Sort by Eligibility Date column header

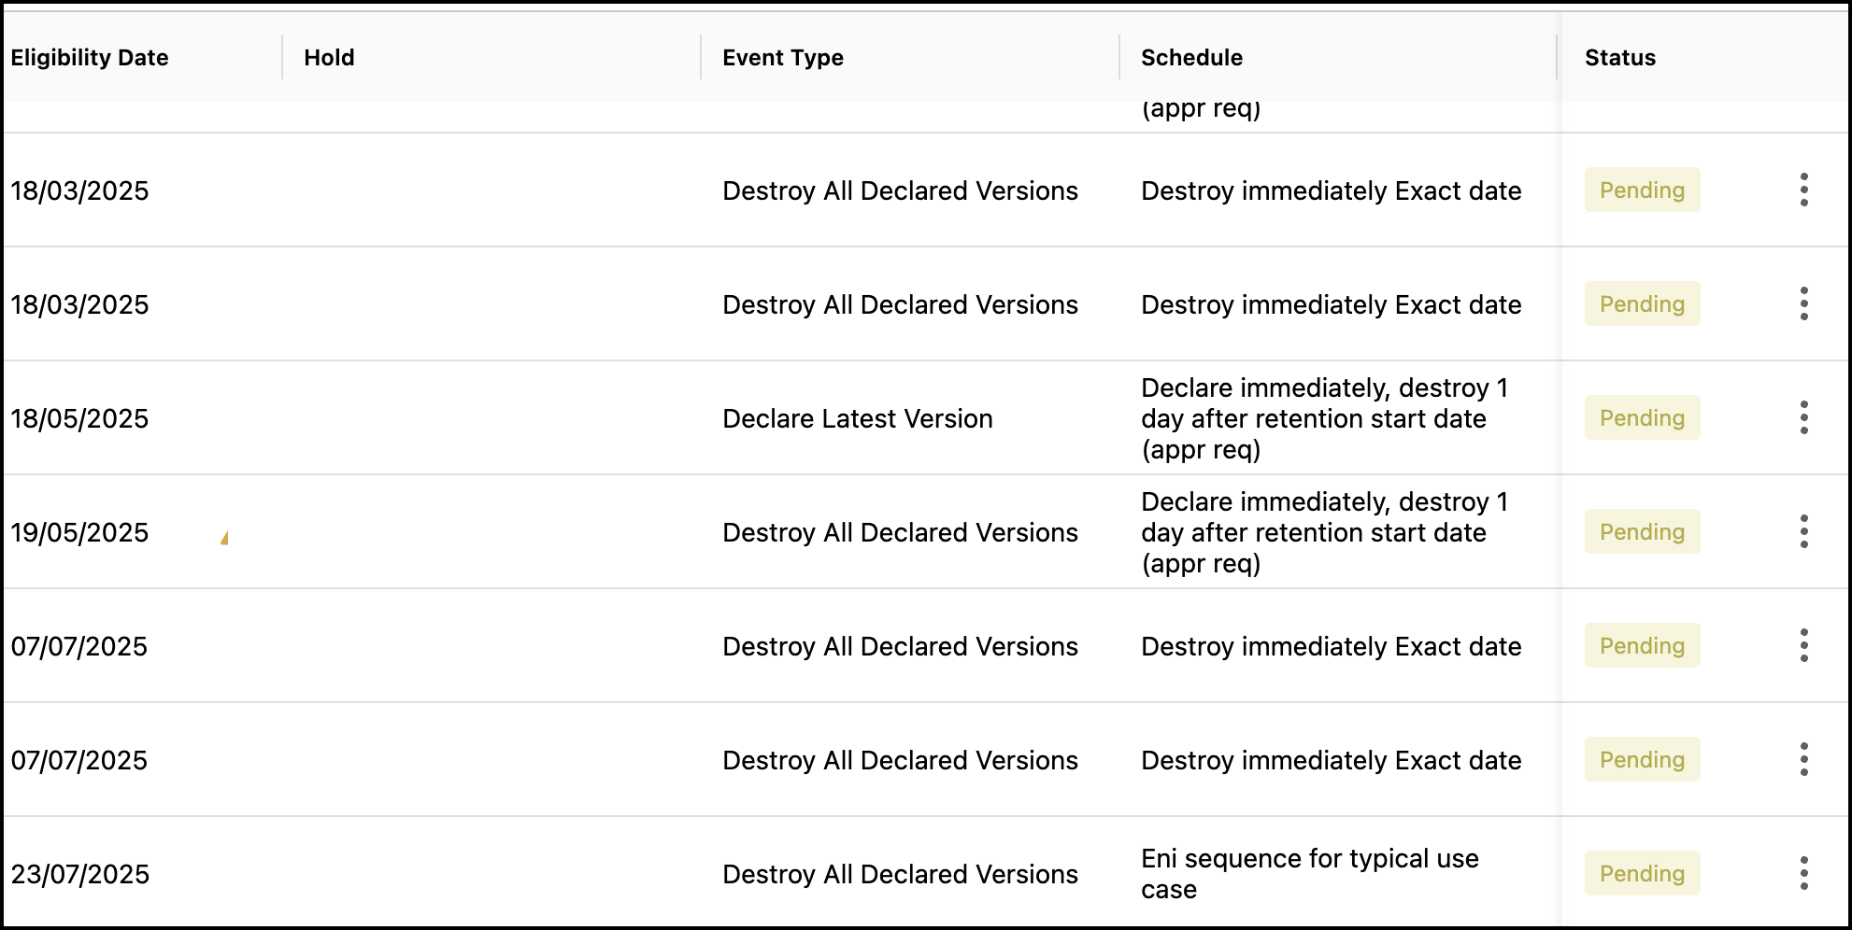tap(90, 58)
